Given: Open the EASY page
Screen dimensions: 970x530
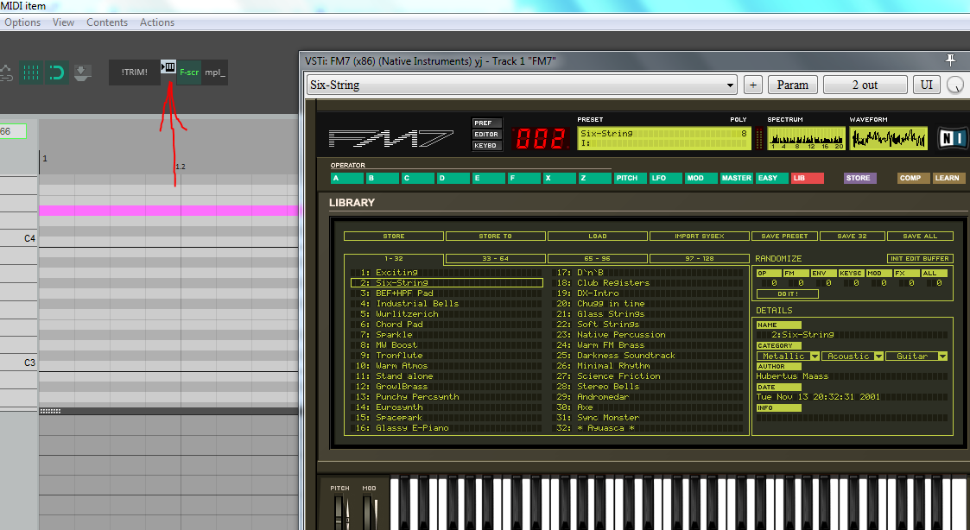Looking at the screenshot, I should 771,178.
